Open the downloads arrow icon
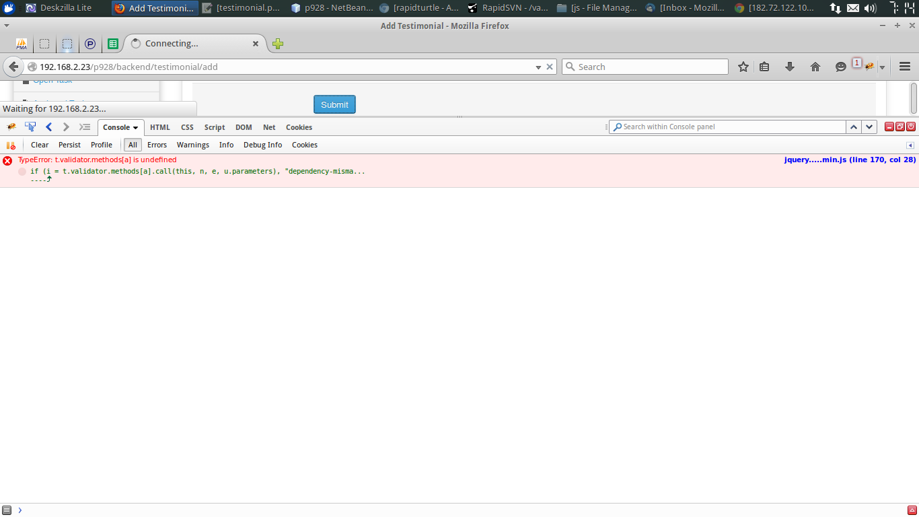 (790, 67)
